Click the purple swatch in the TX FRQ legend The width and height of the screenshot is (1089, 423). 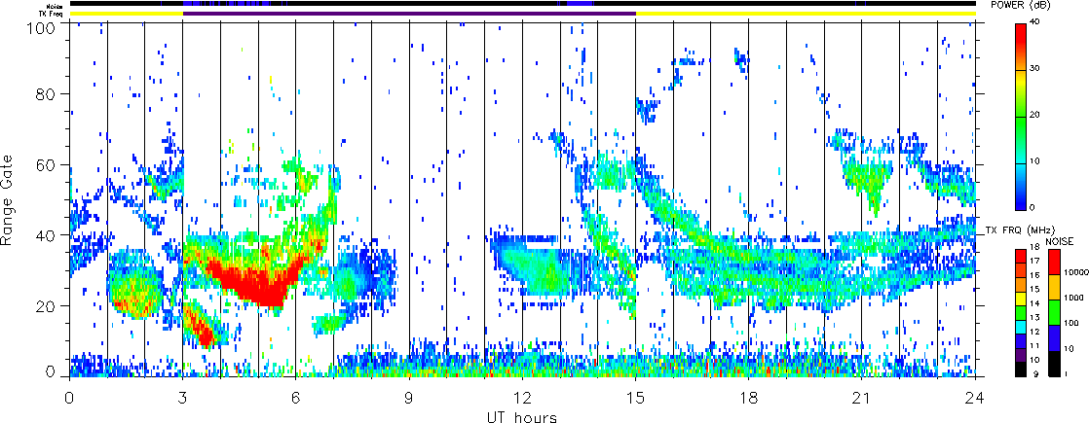coord(1021,356)
